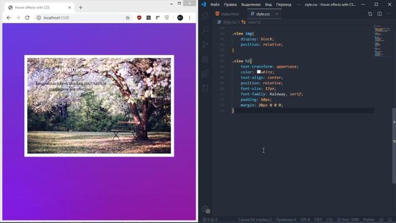Open the notifications bell in the status bar
The width and height of the screenshot is (396, 223).
390,219
